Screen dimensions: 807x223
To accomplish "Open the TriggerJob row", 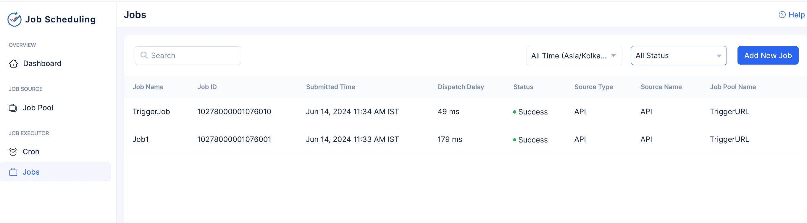I will click(465, 112).
